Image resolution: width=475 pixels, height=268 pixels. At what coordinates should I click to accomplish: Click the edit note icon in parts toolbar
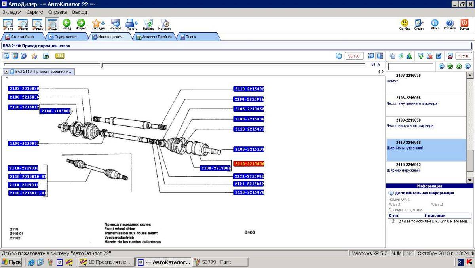click(439, 56)
